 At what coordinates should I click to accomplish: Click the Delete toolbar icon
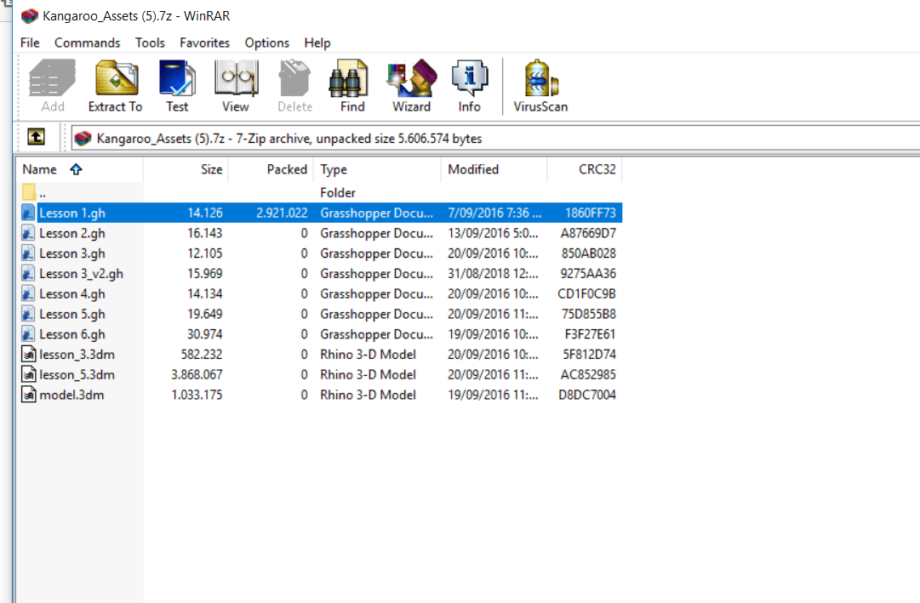click(x=294, y=86)
